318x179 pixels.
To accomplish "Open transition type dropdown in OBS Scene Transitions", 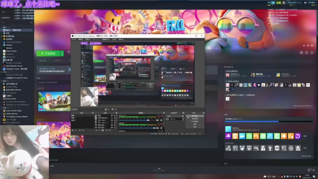I will click(x=173, y=116).
